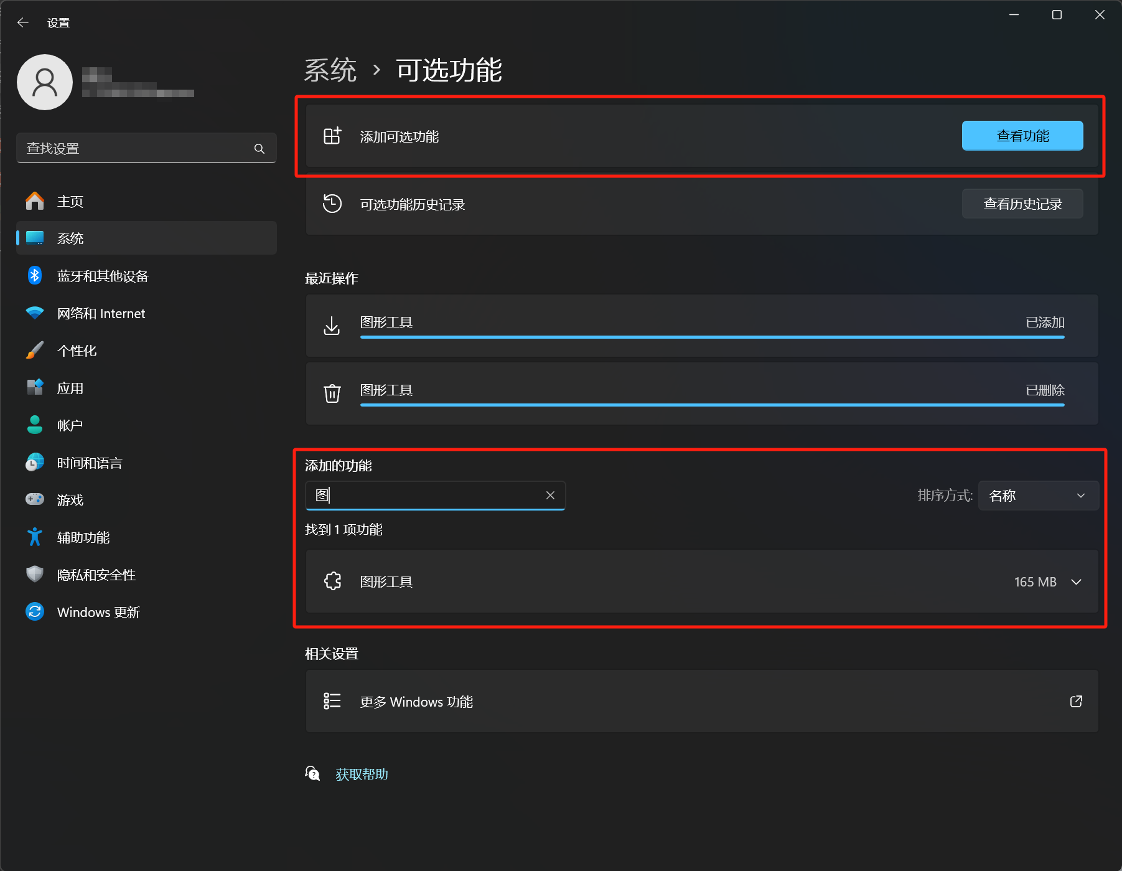Click 系统 in the breadcrumb
Viewport: 1122px width, 871px height.
[330, 70]
